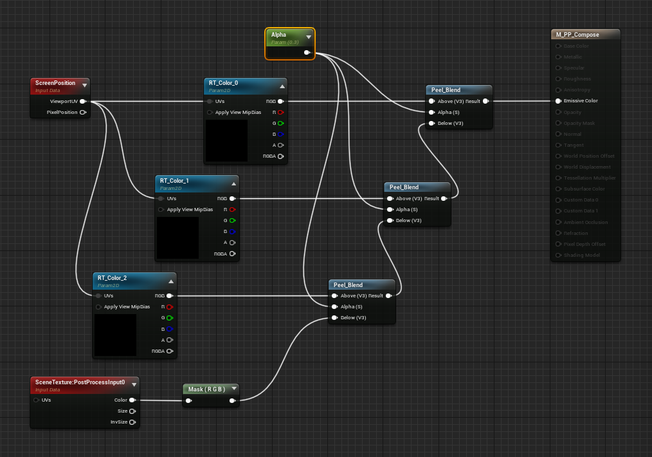Click Normal pin on M_PP_Compose
The width and height of the screenshot is (652, 457).
tap(558, 134)
